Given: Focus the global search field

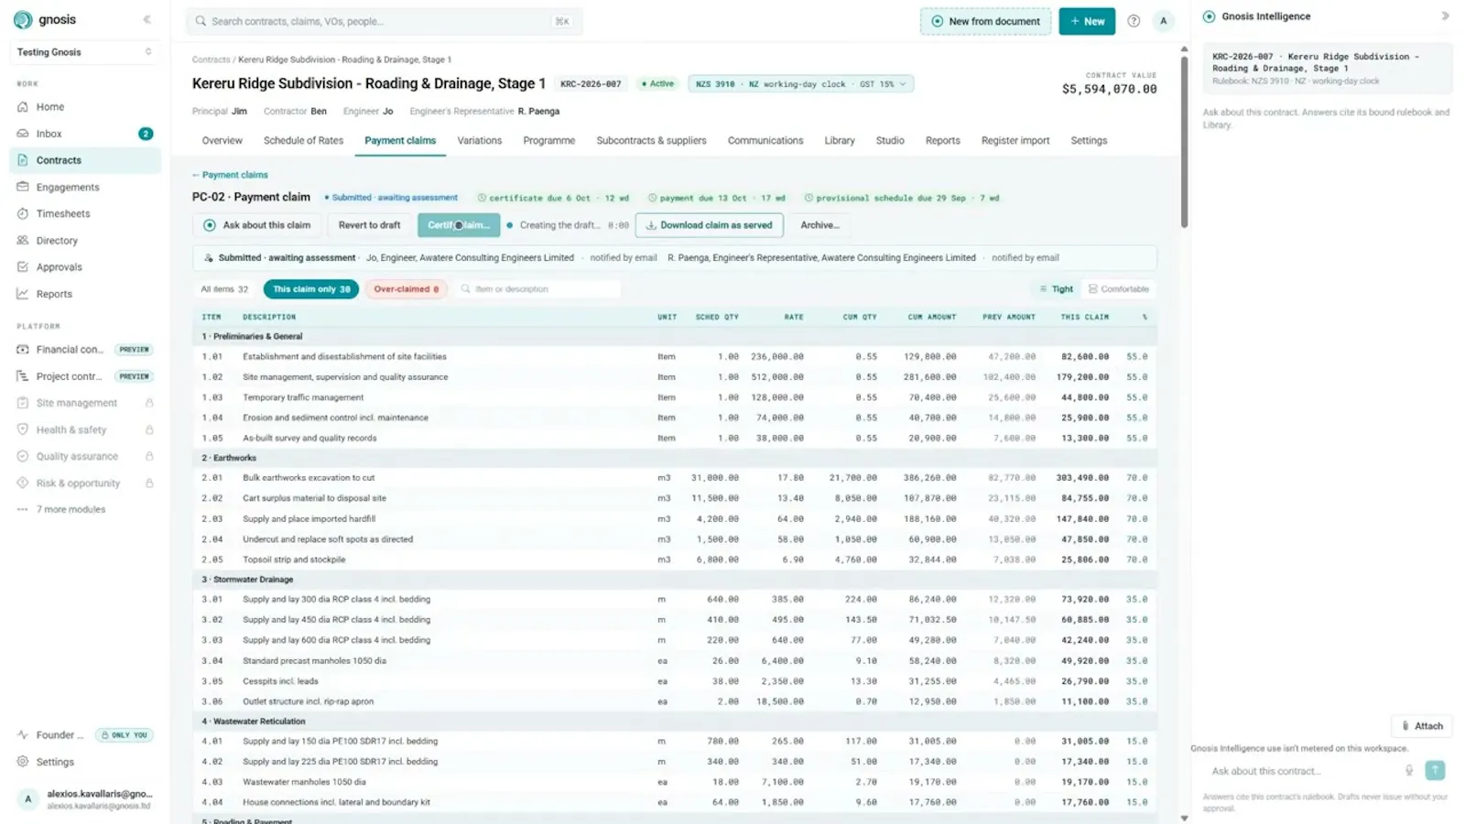Looking at the screenshot, I should pyautogui.click(x=385, y=21).
